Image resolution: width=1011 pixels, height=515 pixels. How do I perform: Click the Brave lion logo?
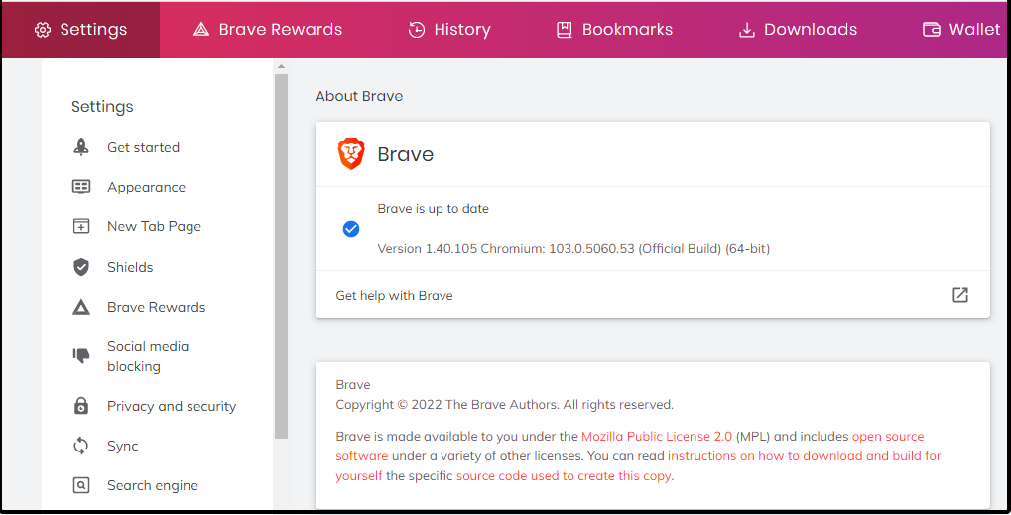351,154
